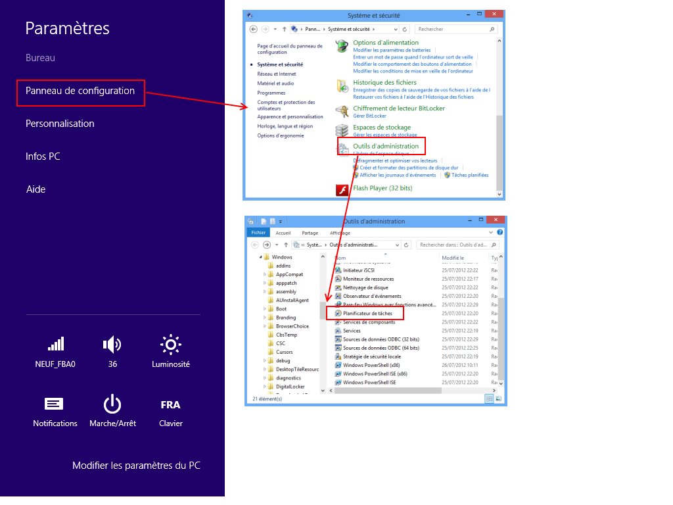Click the Rechercher field in Système et sécurité
The width and height of the screenshot is (673, 505).
pos(452,29)
